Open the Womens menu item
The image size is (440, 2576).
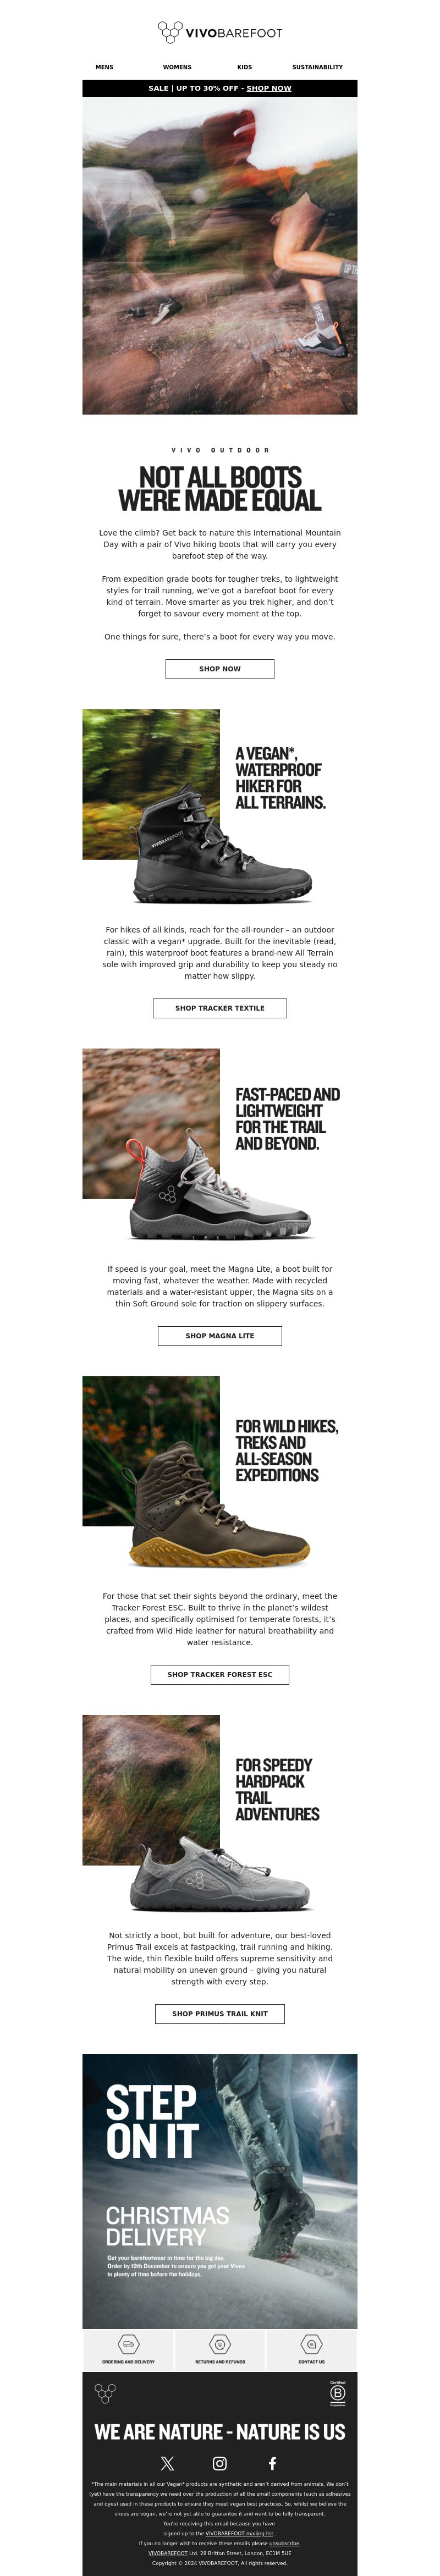coord(177,67)
